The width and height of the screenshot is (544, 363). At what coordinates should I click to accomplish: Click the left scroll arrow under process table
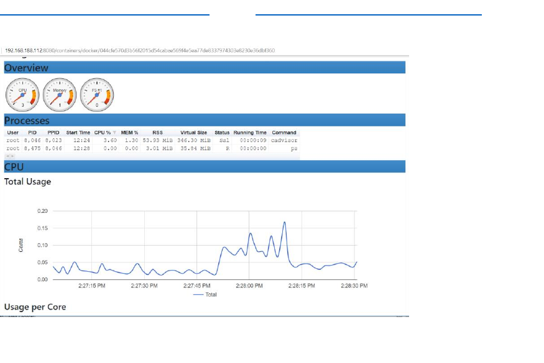(x=7, y=156)
